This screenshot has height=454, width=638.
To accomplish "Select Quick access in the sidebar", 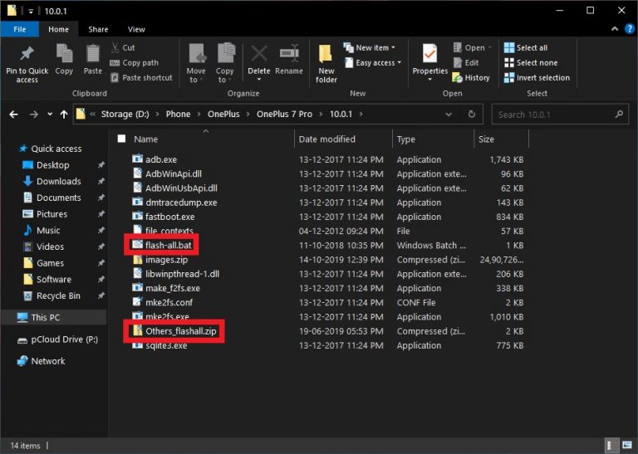I will pos(56,149).
